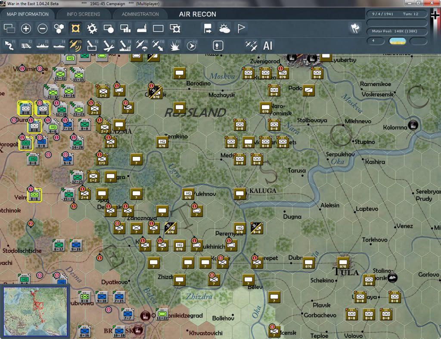This screenshot has height=339, width=441.
Task: Select the F9 air transport parachute icon
Action: [141, 46]
